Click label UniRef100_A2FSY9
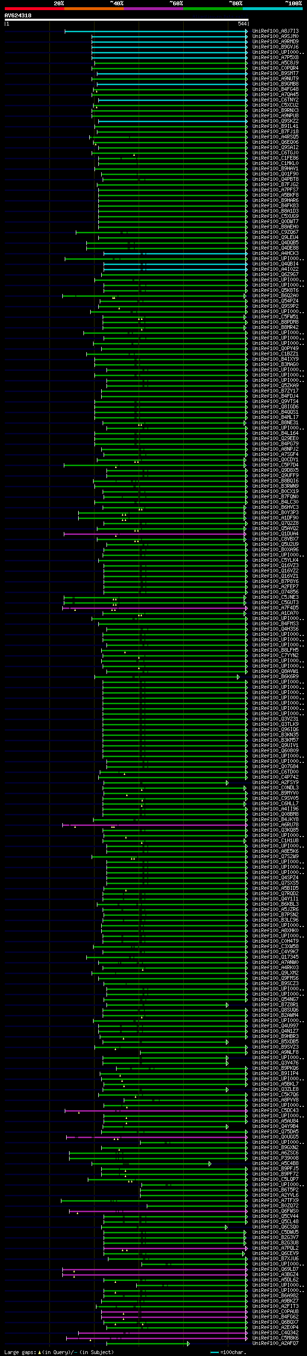Screen dimensions: 307x1356 275,782
